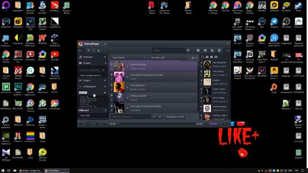Click the up arrow beside the filter field

[x=154, y=117]
